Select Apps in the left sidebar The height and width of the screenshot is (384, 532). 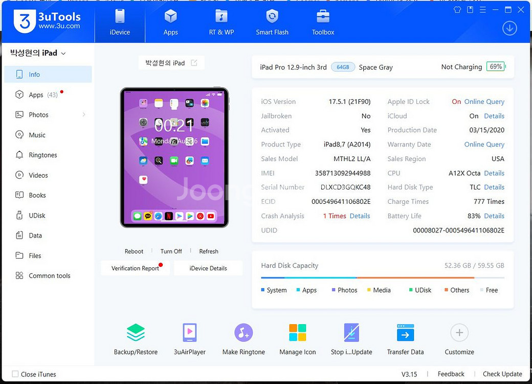pos(36,95)
